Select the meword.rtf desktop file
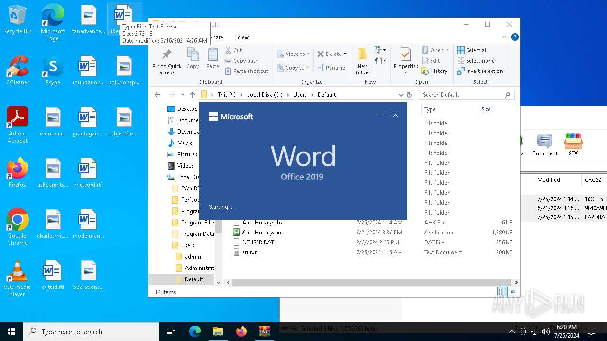Image resolution: width=607 pixels, height=341 pixels. 88,173
